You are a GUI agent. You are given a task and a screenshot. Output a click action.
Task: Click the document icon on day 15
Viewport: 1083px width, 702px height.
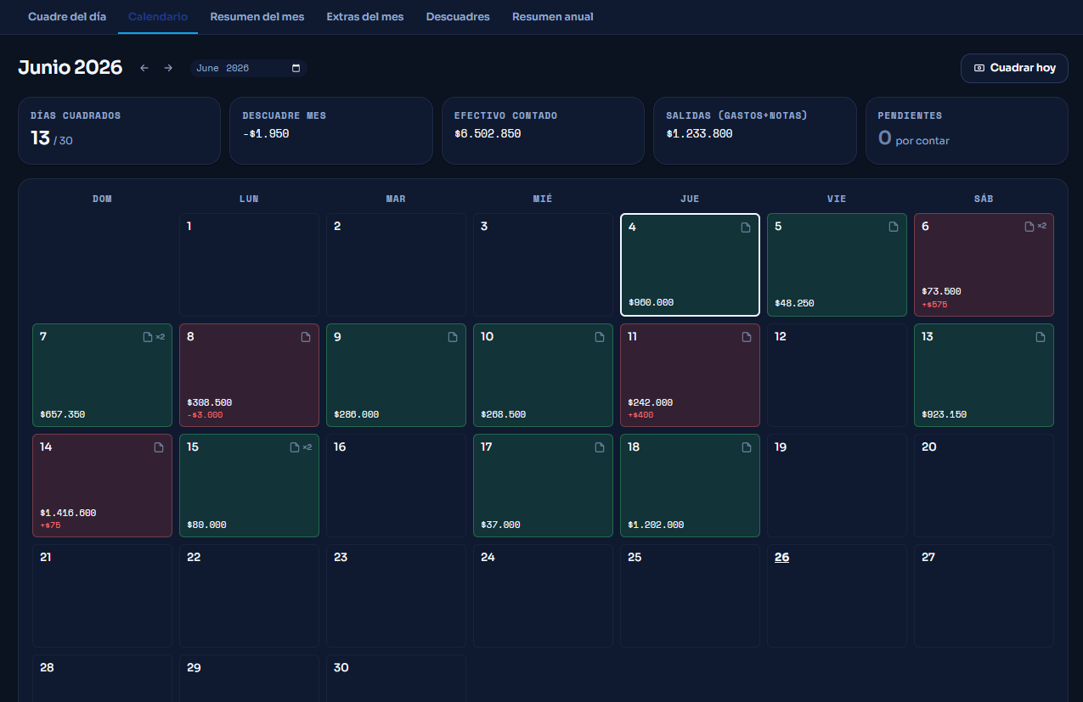295,447
